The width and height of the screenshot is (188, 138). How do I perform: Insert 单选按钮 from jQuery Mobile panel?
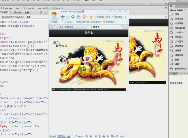[x=179, y=55]
